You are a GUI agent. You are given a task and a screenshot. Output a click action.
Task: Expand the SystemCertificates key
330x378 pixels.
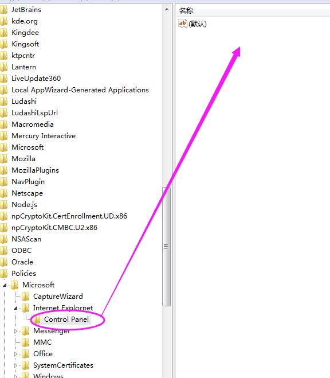point(15,366)
